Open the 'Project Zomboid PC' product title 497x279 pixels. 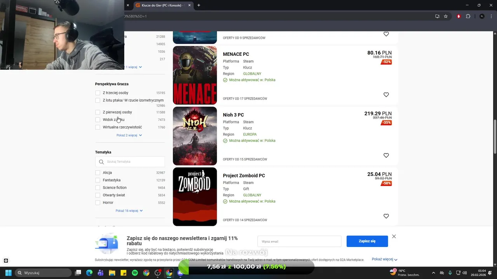click(244, 176)
